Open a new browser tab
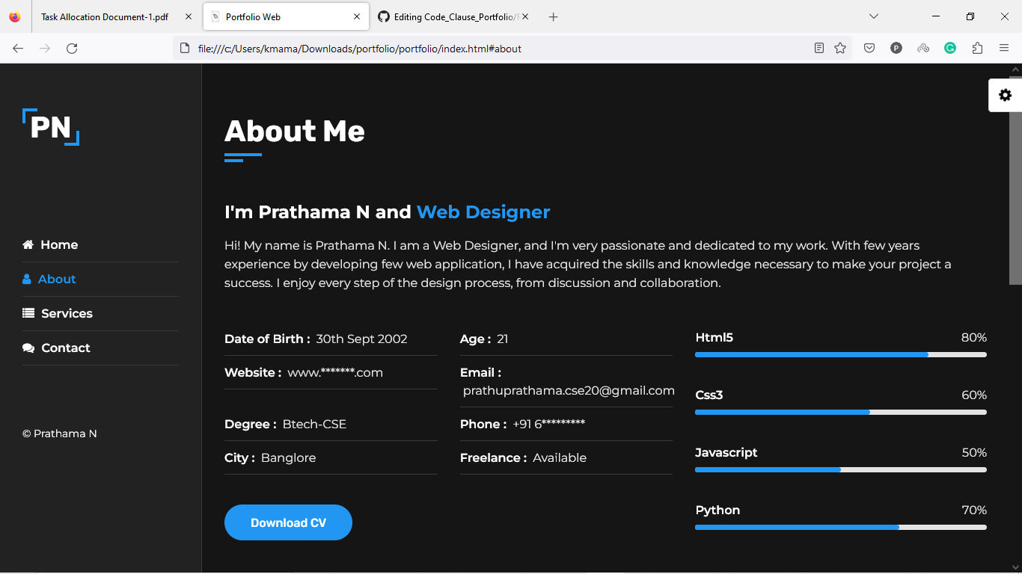The width and height of the screenshot is (1022, 574). pos(554,16)
